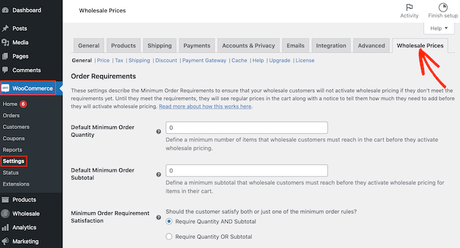This screenshot has width=460, height=248.
Task: Click the General sub-section label
Action: (82, 60)
